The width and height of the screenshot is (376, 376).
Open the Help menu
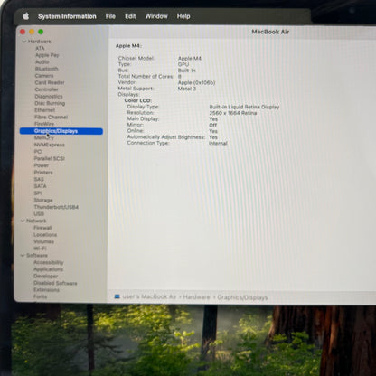pos(183,16)
